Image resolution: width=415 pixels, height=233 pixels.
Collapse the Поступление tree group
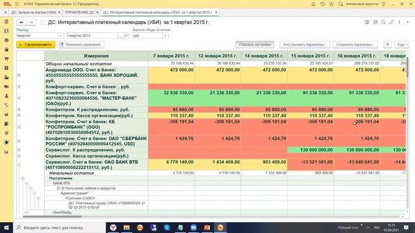[x=23, y=179]
